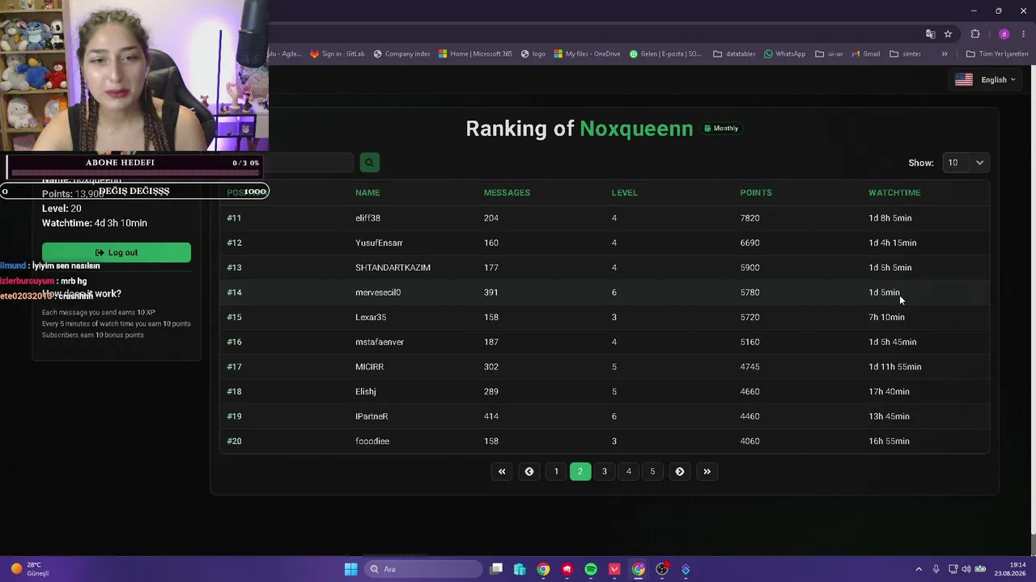1036x582 pixels.
Task: Open the volume tray icon
Action: (966, 569)
